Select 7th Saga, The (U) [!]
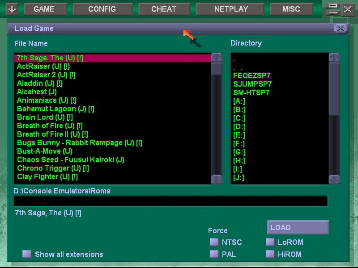 (113, 58)
